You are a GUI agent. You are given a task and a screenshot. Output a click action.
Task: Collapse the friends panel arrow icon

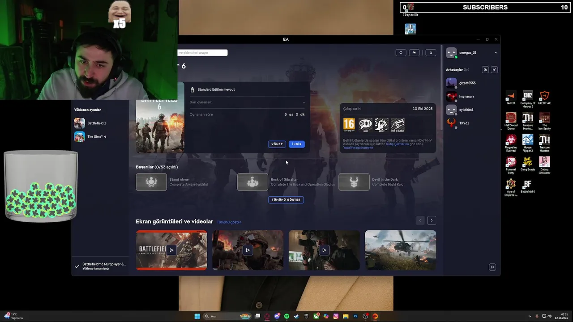(x=492, y=267)
